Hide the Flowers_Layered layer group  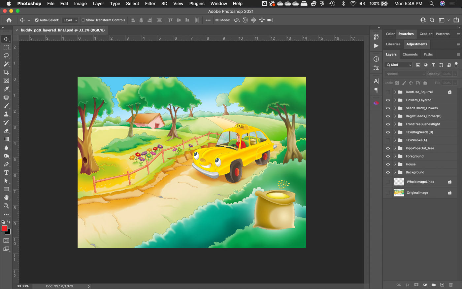coord(388,100)
